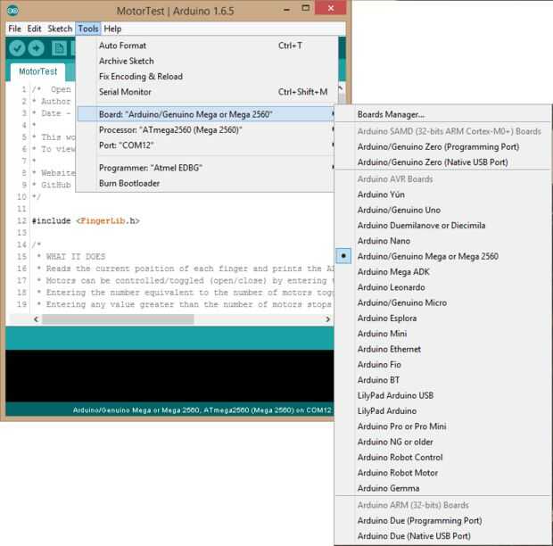Viewport: 553px width, 546px height.
Task: Select the plain LilyPad Arduino board
Action: (443, 411)
